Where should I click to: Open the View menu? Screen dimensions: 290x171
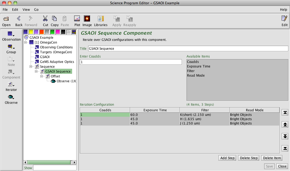[x=26, y=10]
